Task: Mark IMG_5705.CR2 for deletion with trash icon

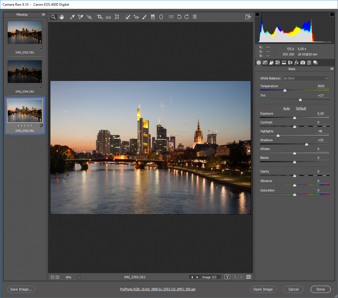Action: pyautogui.click(x=194, y=17)
